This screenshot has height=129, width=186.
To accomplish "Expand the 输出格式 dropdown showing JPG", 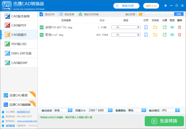I will pos(177,110).
